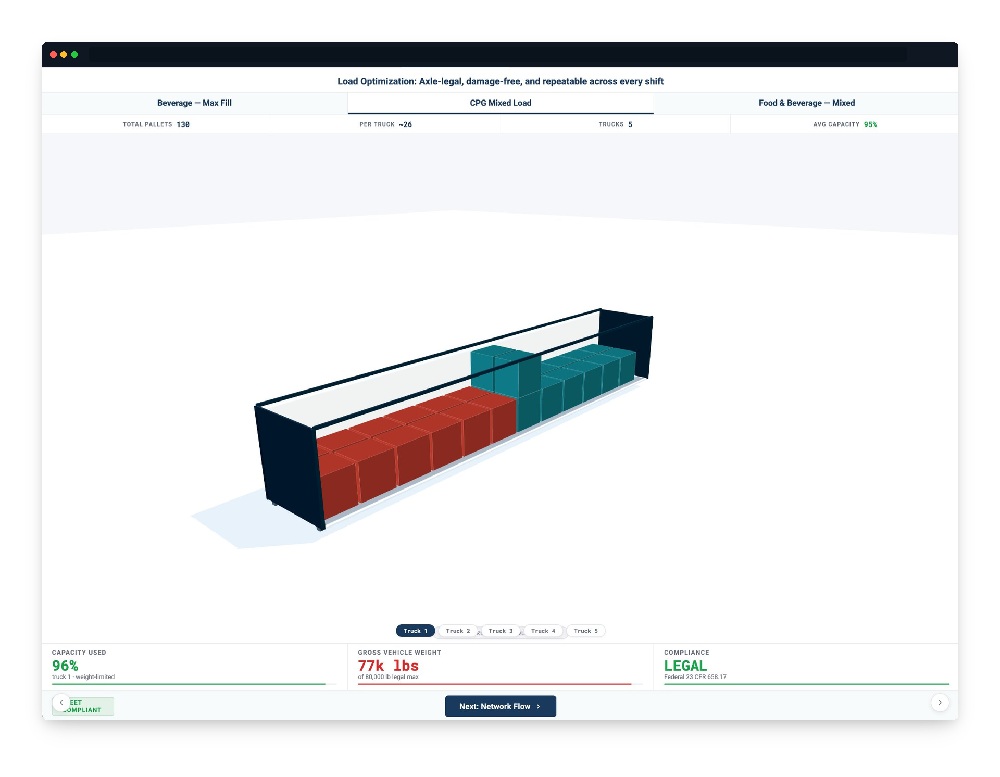
Task: Select the Truck 4 pill
Action: 543,631
